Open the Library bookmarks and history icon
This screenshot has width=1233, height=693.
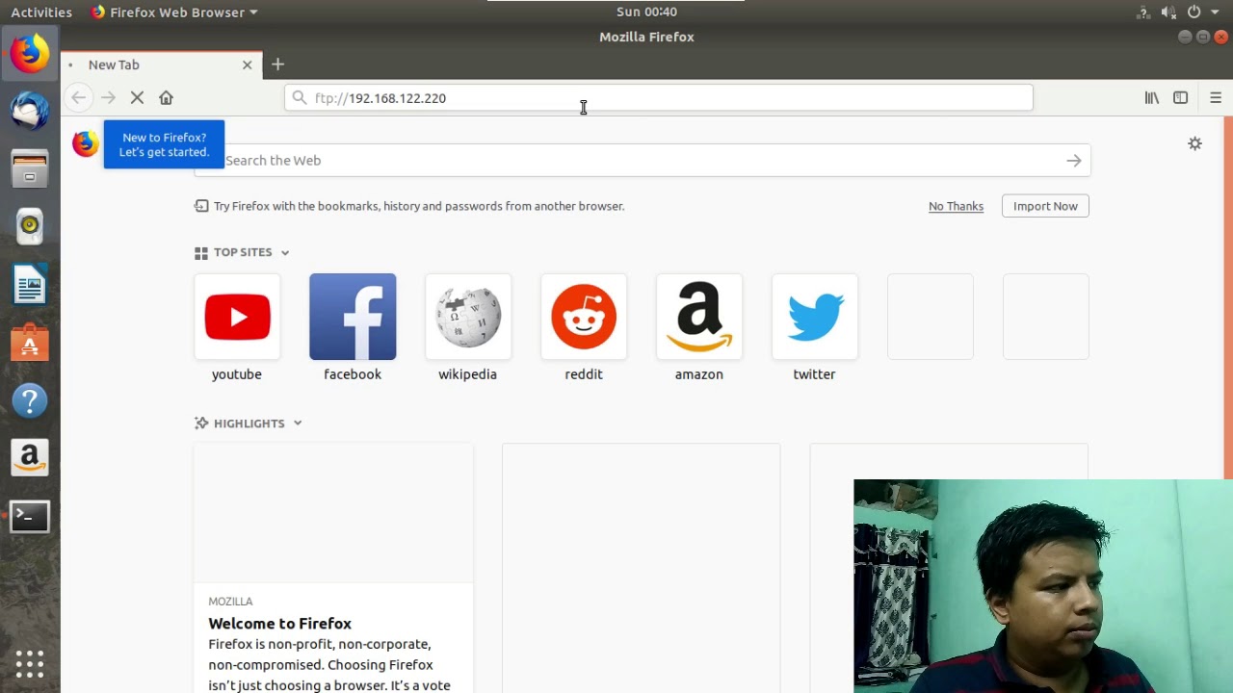pyautogui.click(x=1151, y=97)
